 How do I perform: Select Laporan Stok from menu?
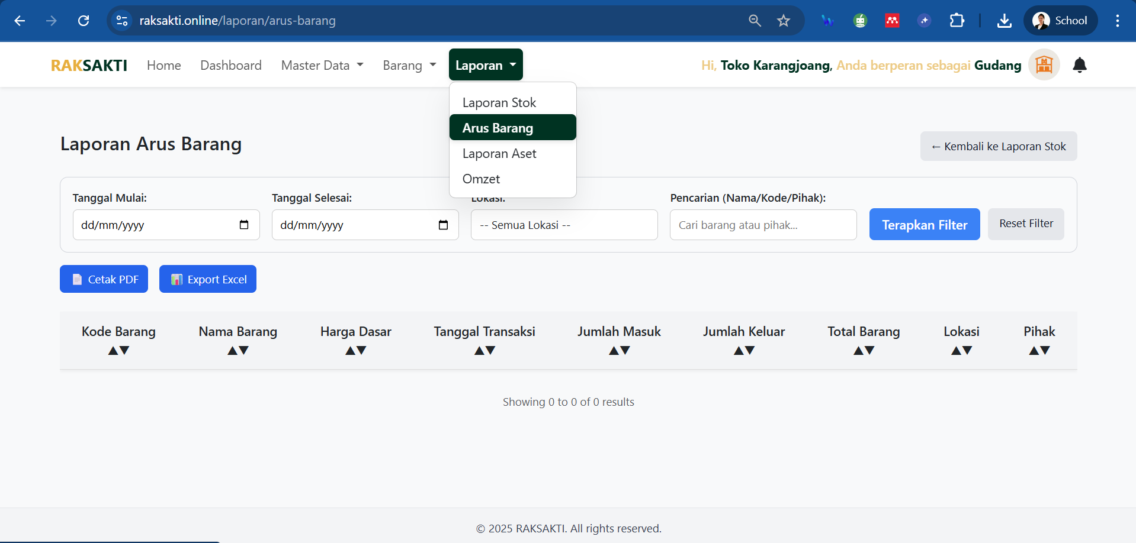(499, 103)
